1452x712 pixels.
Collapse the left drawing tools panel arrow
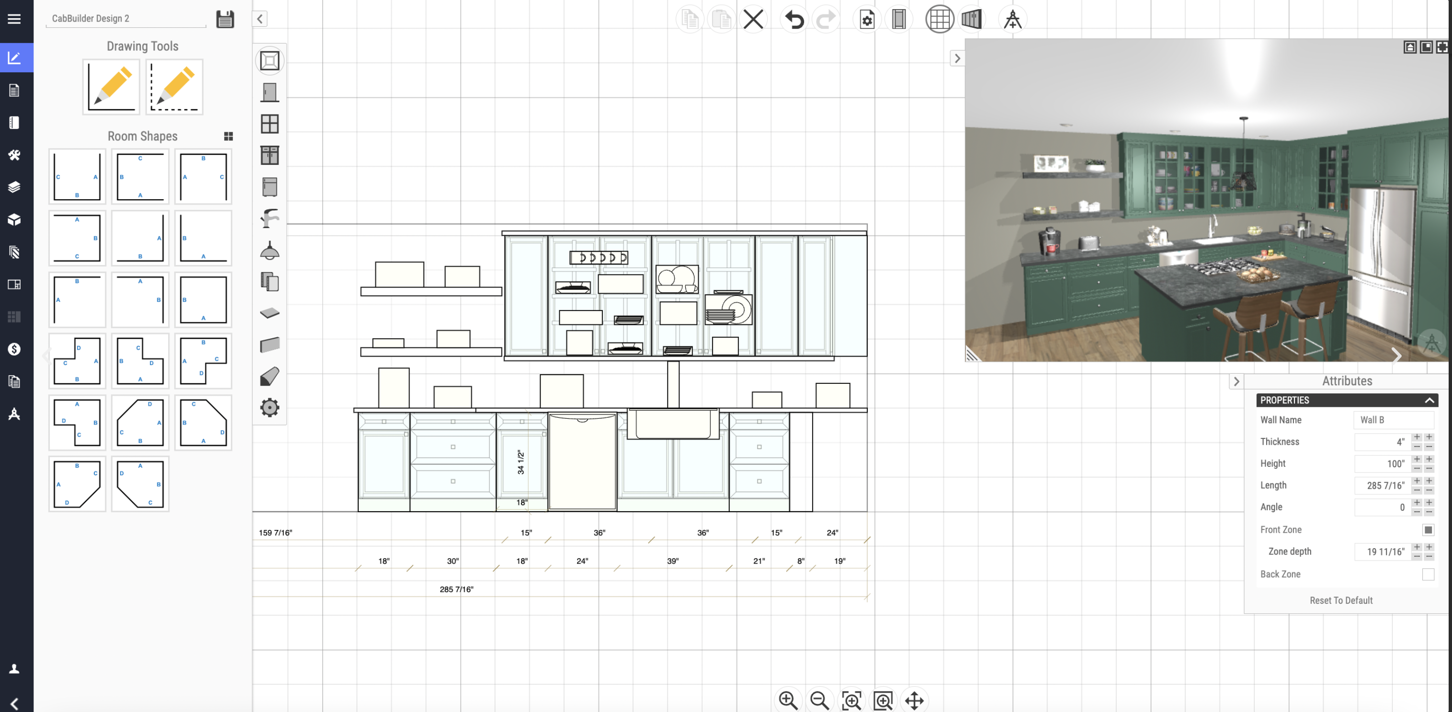click(x=260, y=19)
